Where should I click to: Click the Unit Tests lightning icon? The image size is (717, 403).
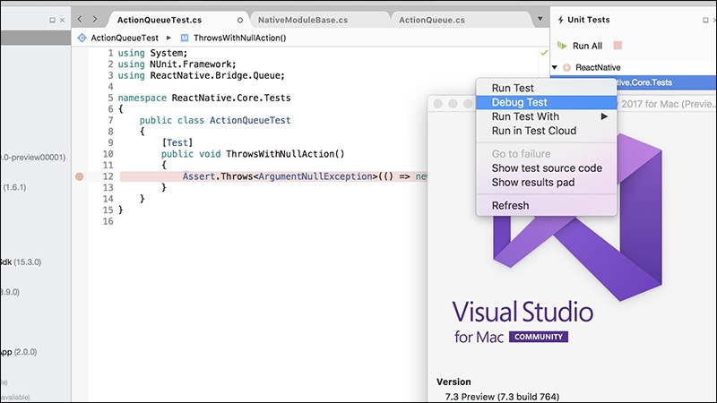tap(561, 20)
